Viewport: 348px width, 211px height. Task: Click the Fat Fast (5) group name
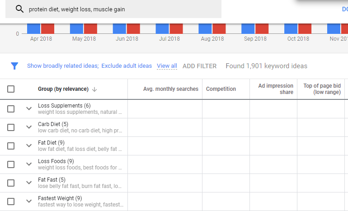52,180
